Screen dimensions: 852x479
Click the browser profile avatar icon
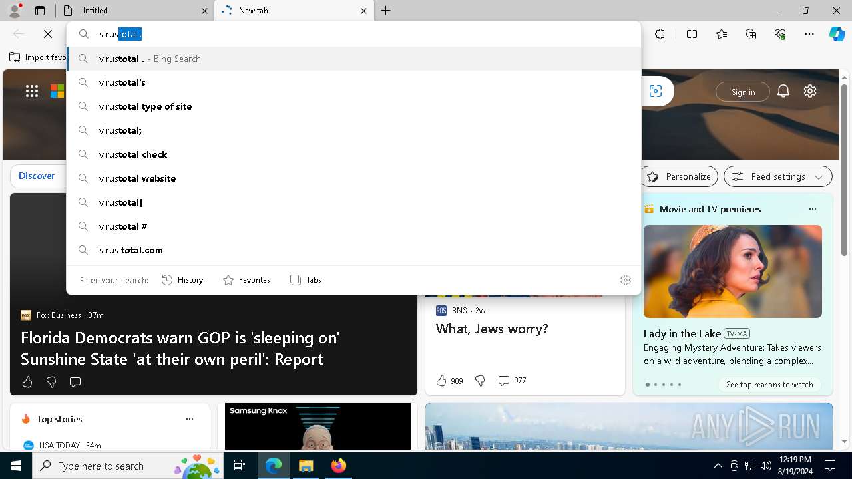[x=15, y=10]
